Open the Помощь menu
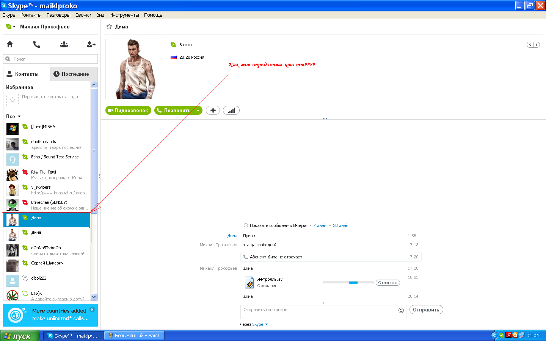The height and width of the screenshot is (341, 546). 153,15
